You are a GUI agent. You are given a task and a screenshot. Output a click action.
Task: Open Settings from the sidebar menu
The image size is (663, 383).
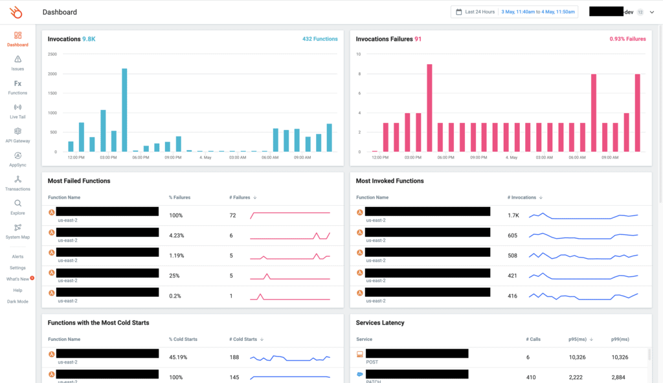tap(17, 267)
